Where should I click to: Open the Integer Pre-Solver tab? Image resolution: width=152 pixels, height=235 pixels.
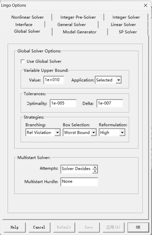point(78,17)
